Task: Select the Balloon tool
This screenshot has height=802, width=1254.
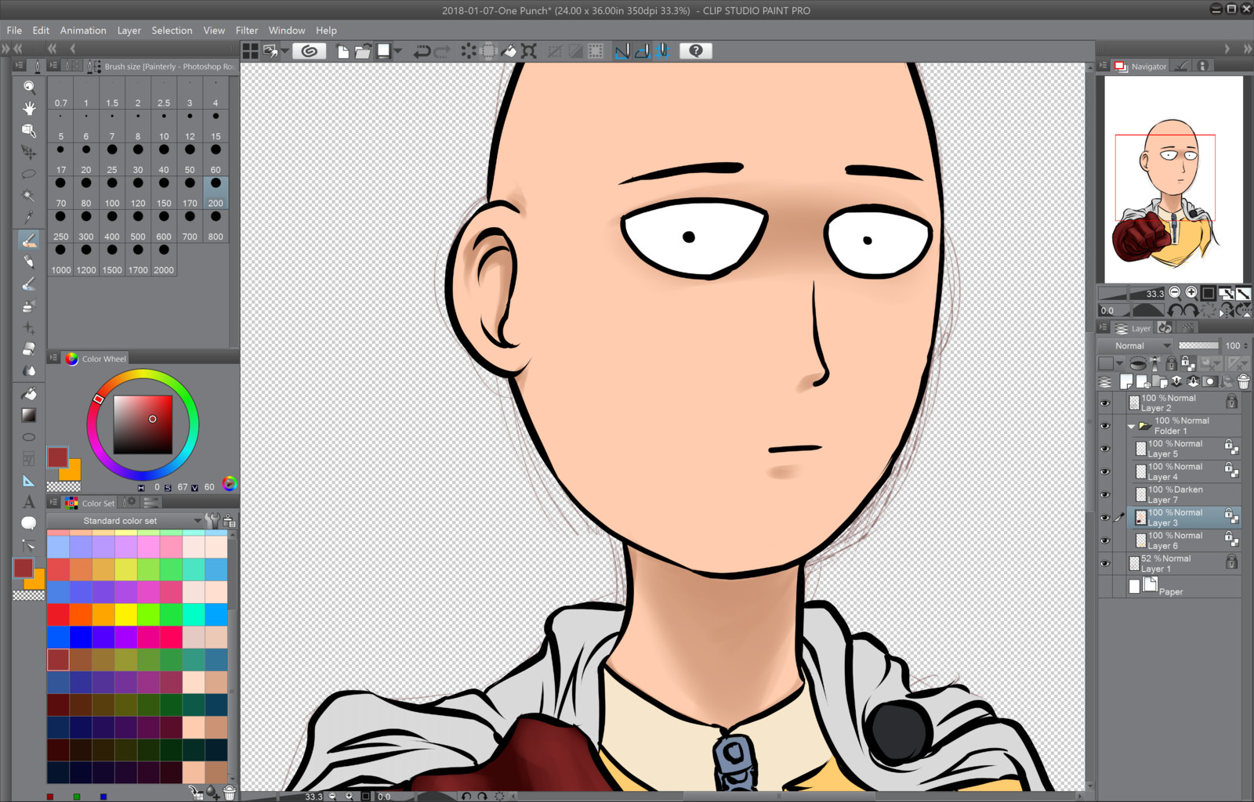Action: point(29,523)
